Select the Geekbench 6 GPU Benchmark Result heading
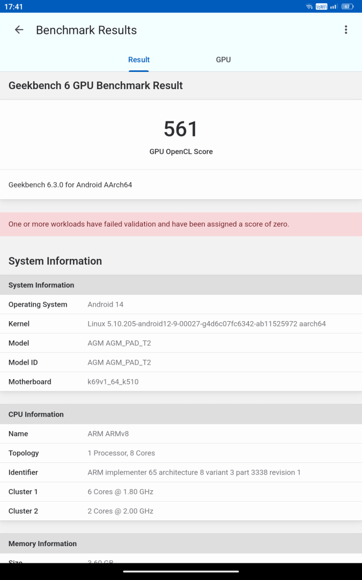The width and height of the screenshot is (362, 580). [95, 85]
